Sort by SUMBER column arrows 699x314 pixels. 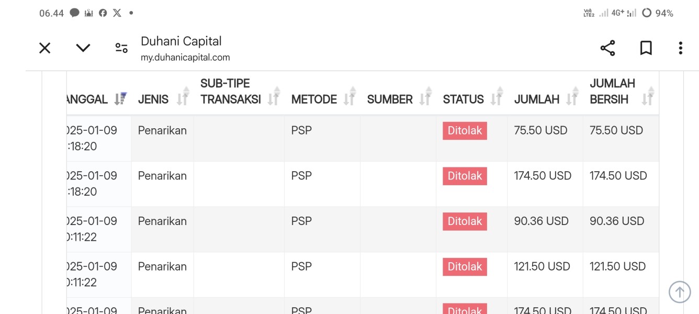point(425,96)
